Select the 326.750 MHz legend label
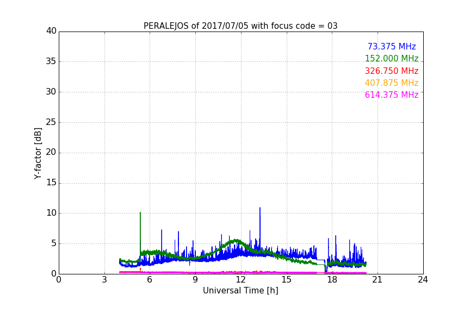 [x=392, y=71]
